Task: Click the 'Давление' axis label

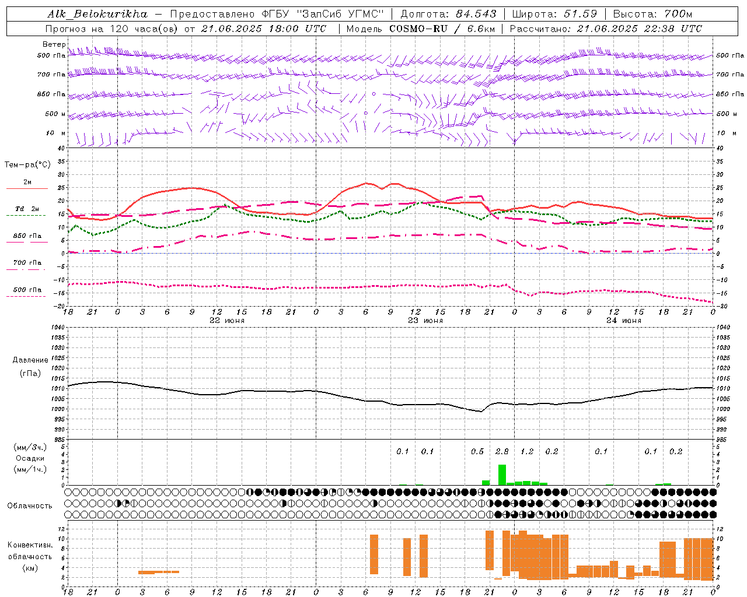Action: tap(30, 360)
